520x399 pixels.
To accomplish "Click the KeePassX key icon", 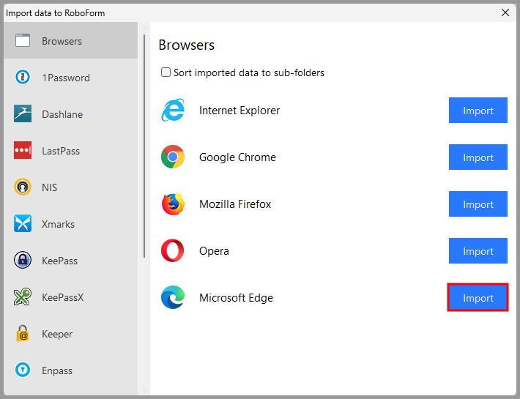I will 23,297.
